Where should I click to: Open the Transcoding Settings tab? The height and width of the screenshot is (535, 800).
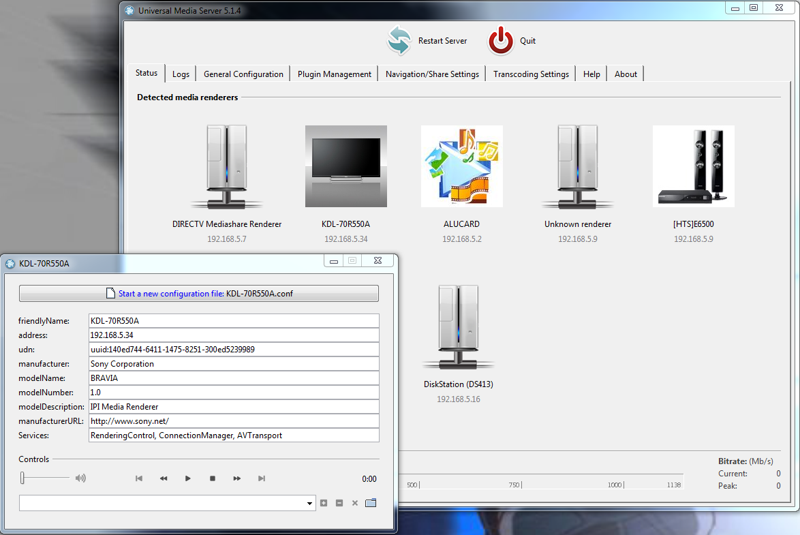coord(531,74)
